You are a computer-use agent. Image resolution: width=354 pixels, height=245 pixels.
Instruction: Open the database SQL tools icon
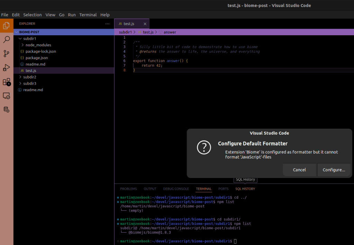(6, 110)
